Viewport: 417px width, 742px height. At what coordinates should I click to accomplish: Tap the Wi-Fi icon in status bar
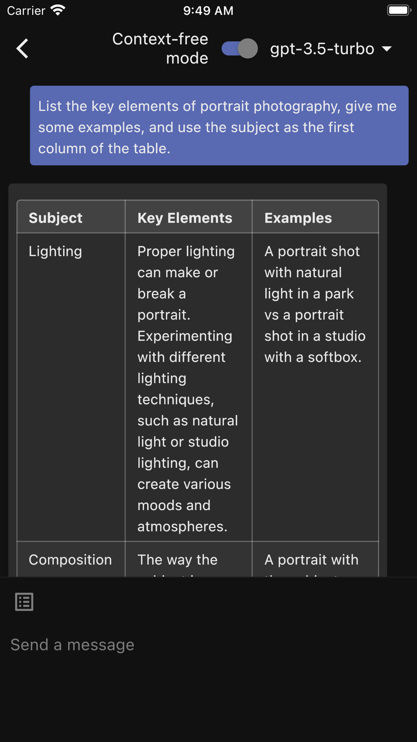pos(58,10)
